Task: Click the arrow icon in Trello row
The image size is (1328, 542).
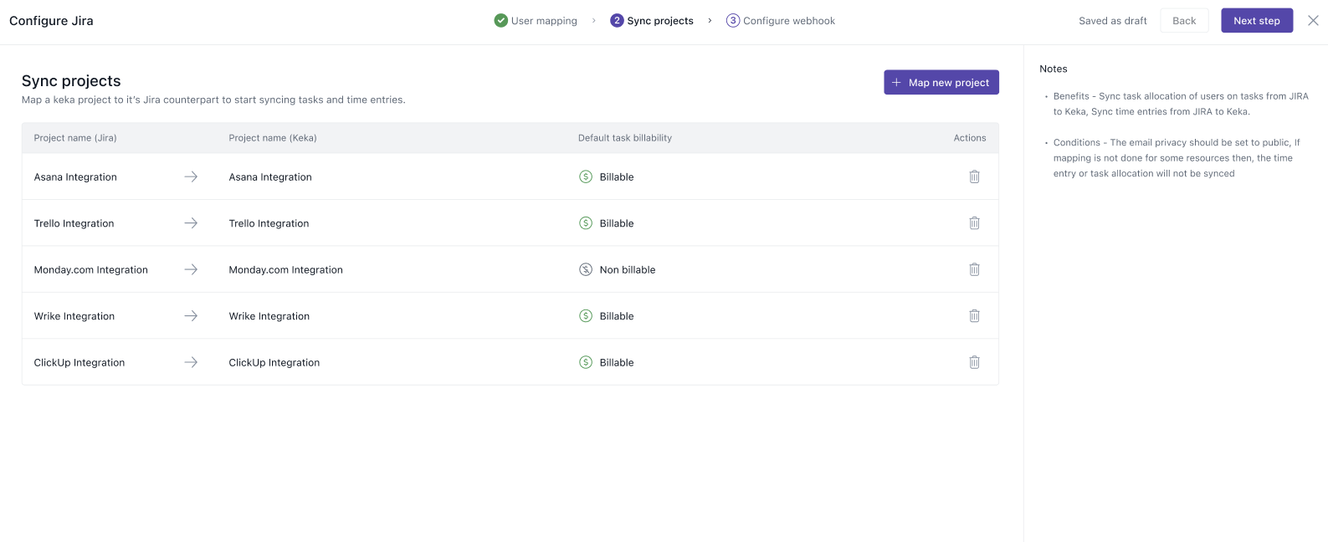Action: point(191,223)
